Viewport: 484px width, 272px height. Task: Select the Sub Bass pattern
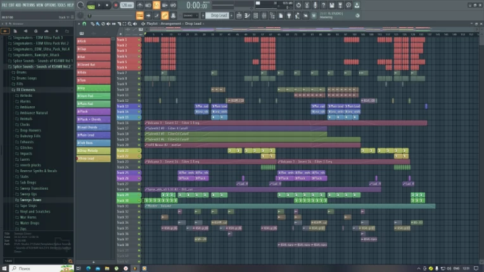(94, 143)
